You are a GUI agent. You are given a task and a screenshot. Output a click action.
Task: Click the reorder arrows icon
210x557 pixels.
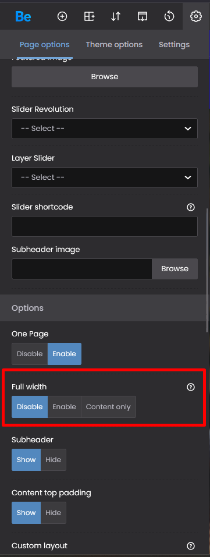click(x=116, y=16)
